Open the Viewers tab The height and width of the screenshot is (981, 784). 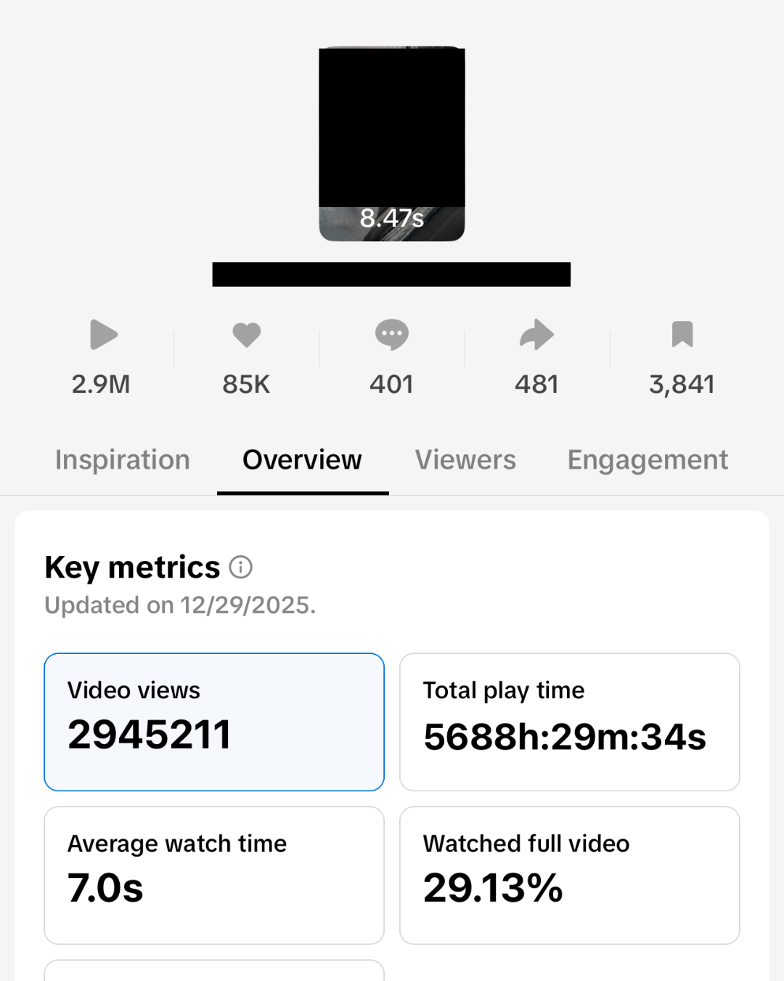click(x=465, y=460)
